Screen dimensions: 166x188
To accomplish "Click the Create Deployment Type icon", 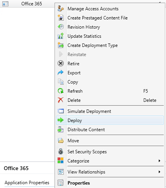I will coord(61,45).
